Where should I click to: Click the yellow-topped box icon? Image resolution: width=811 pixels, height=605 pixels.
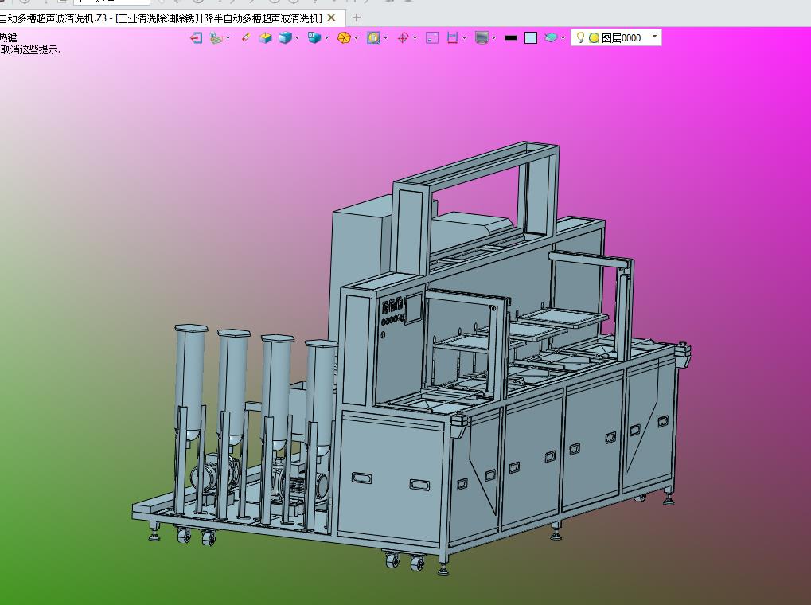(x=265, y=37)
